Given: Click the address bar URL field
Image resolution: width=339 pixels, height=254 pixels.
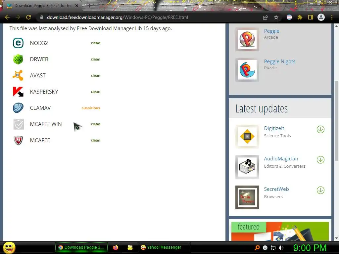Looking at the screenshot, I should (x=149, y=17).
